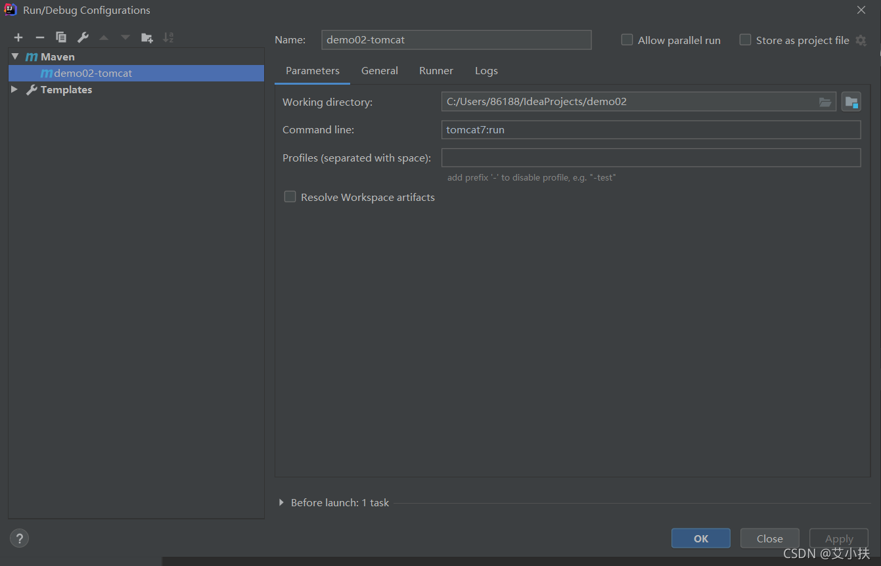
Task: Open the General tab
Action: pyautogui.click(x=380, y=71)
